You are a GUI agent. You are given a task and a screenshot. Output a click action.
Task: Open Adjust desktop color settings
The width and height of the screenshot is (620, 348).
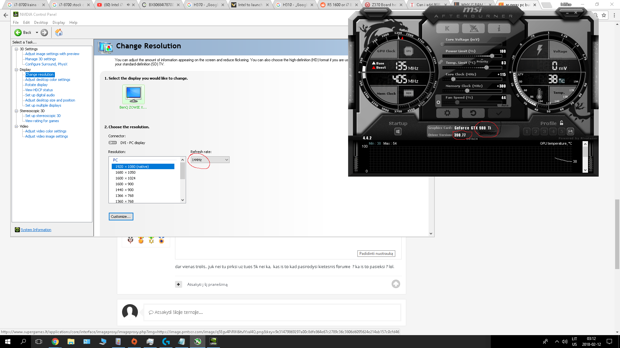click(x=48, y=80)
